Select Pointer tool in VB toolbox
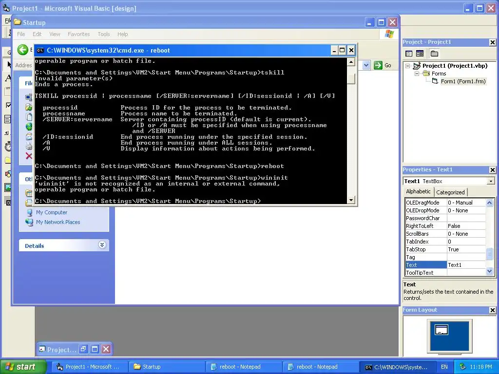Viewport: 499px width, 374px height. 9,64
